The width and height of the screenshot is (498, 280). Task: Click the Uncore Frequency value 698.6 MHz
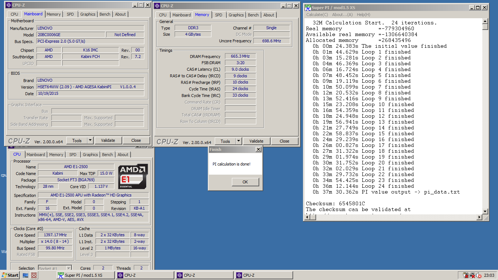(x=272, y=41)
